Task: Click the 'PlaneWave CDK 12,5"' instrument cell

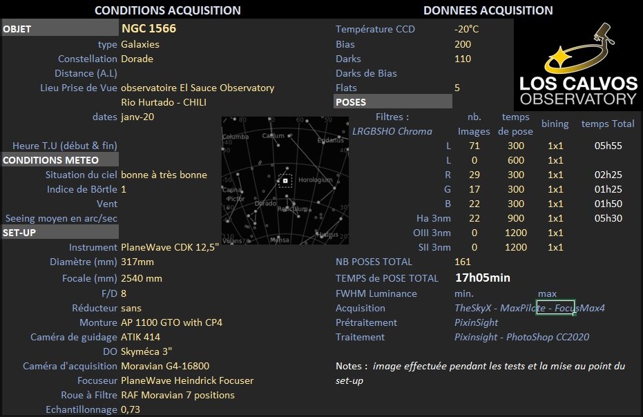Action: click(x=170, y=247)
